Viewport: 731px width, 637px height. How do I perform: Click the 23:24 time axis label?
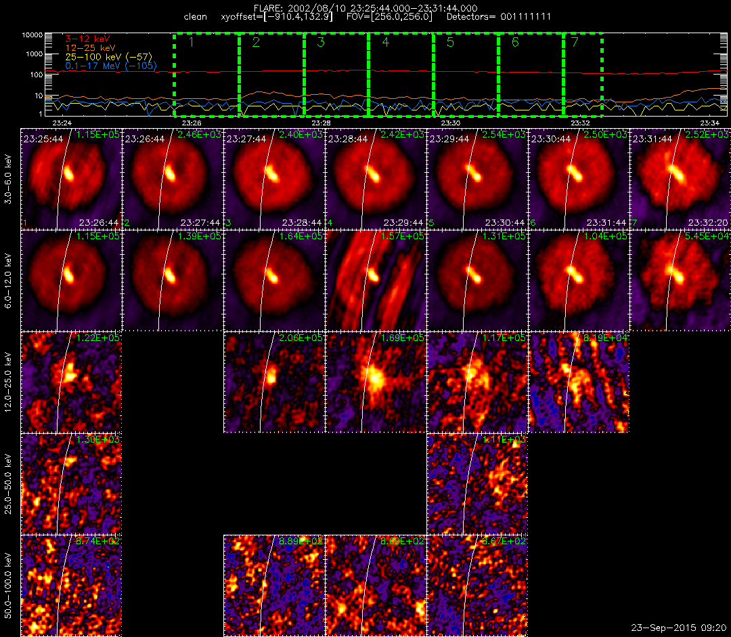pos(62,123)
